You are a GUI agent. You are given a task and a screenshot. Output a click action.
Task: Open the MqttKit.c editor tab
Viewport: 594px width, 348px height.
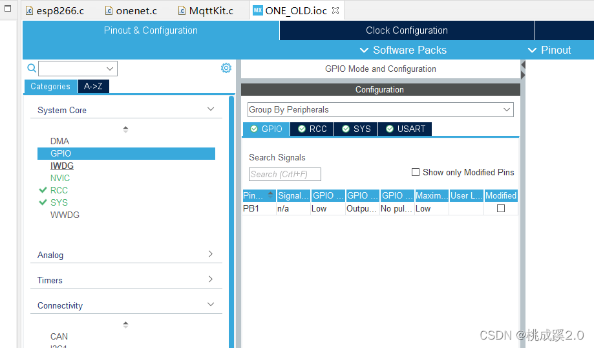[206, 10]
